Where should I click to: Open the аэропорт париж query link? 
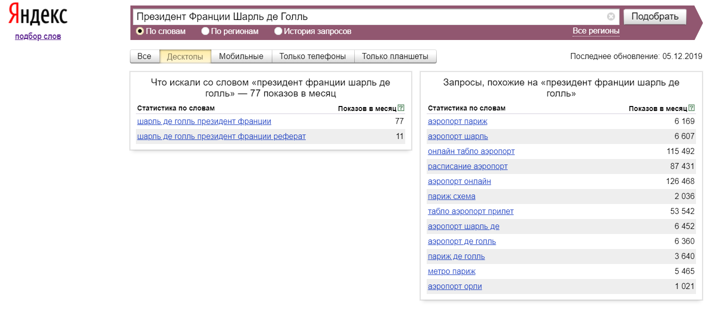pyautogui.click(x=458, y=121)
